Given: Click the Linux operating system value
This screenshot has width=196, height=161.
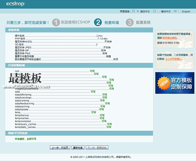Looking at the screenshot, I should tap(100, 36).
